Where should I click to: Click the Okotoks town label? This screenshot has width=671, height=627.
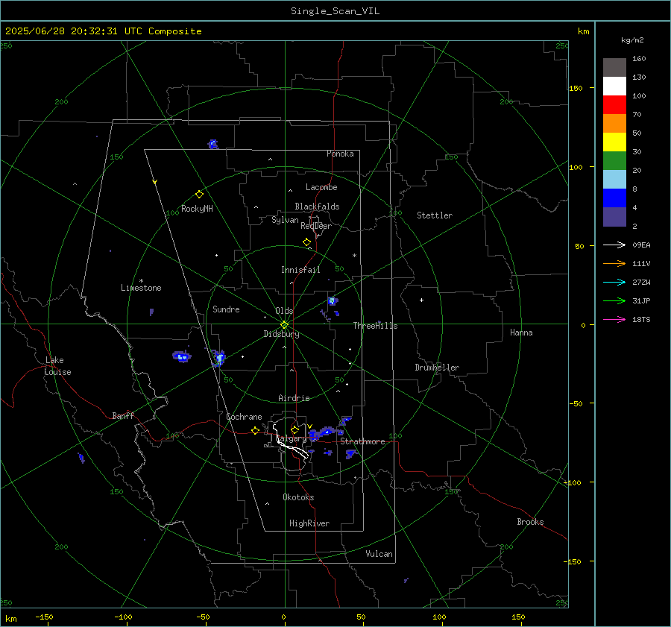click(x=298, y=497)
